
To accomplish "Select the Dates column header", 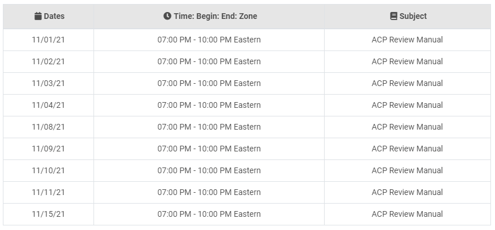I will [x=49, y=17].
